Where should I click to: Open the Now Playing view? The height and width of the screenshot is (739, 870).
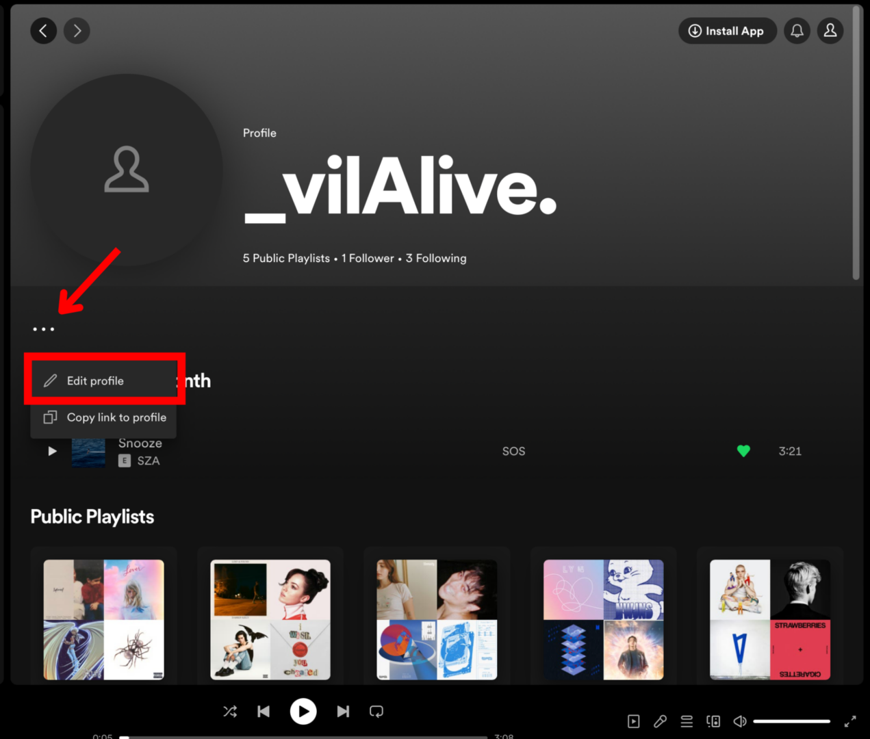633,721
